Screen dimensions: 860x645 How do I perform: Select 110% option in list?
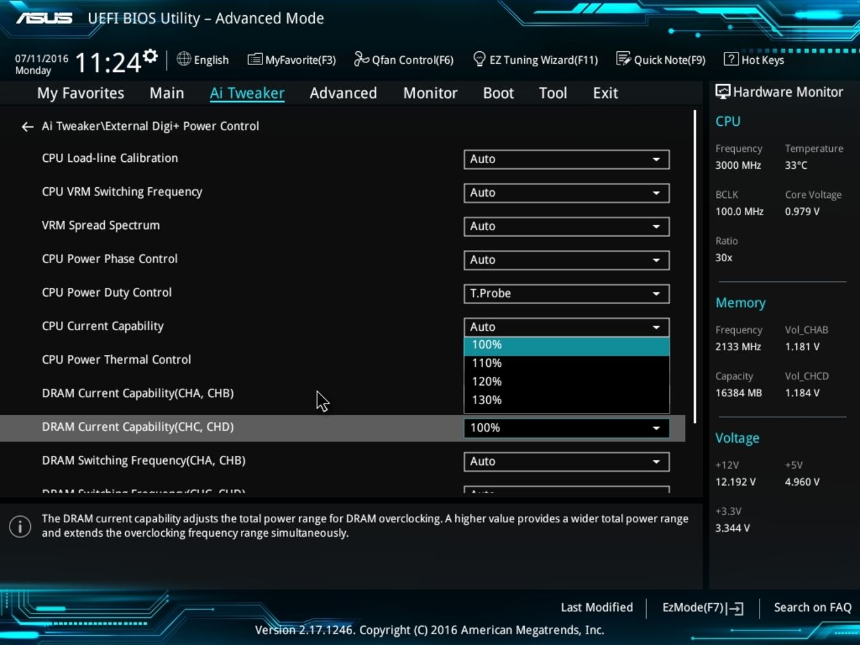pyautogui.click(x=567, y=364)
